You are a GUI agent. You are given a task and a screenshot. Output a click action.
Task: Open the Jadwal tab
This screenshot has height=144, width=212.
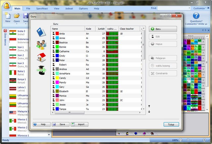click(x=69, y=9)
